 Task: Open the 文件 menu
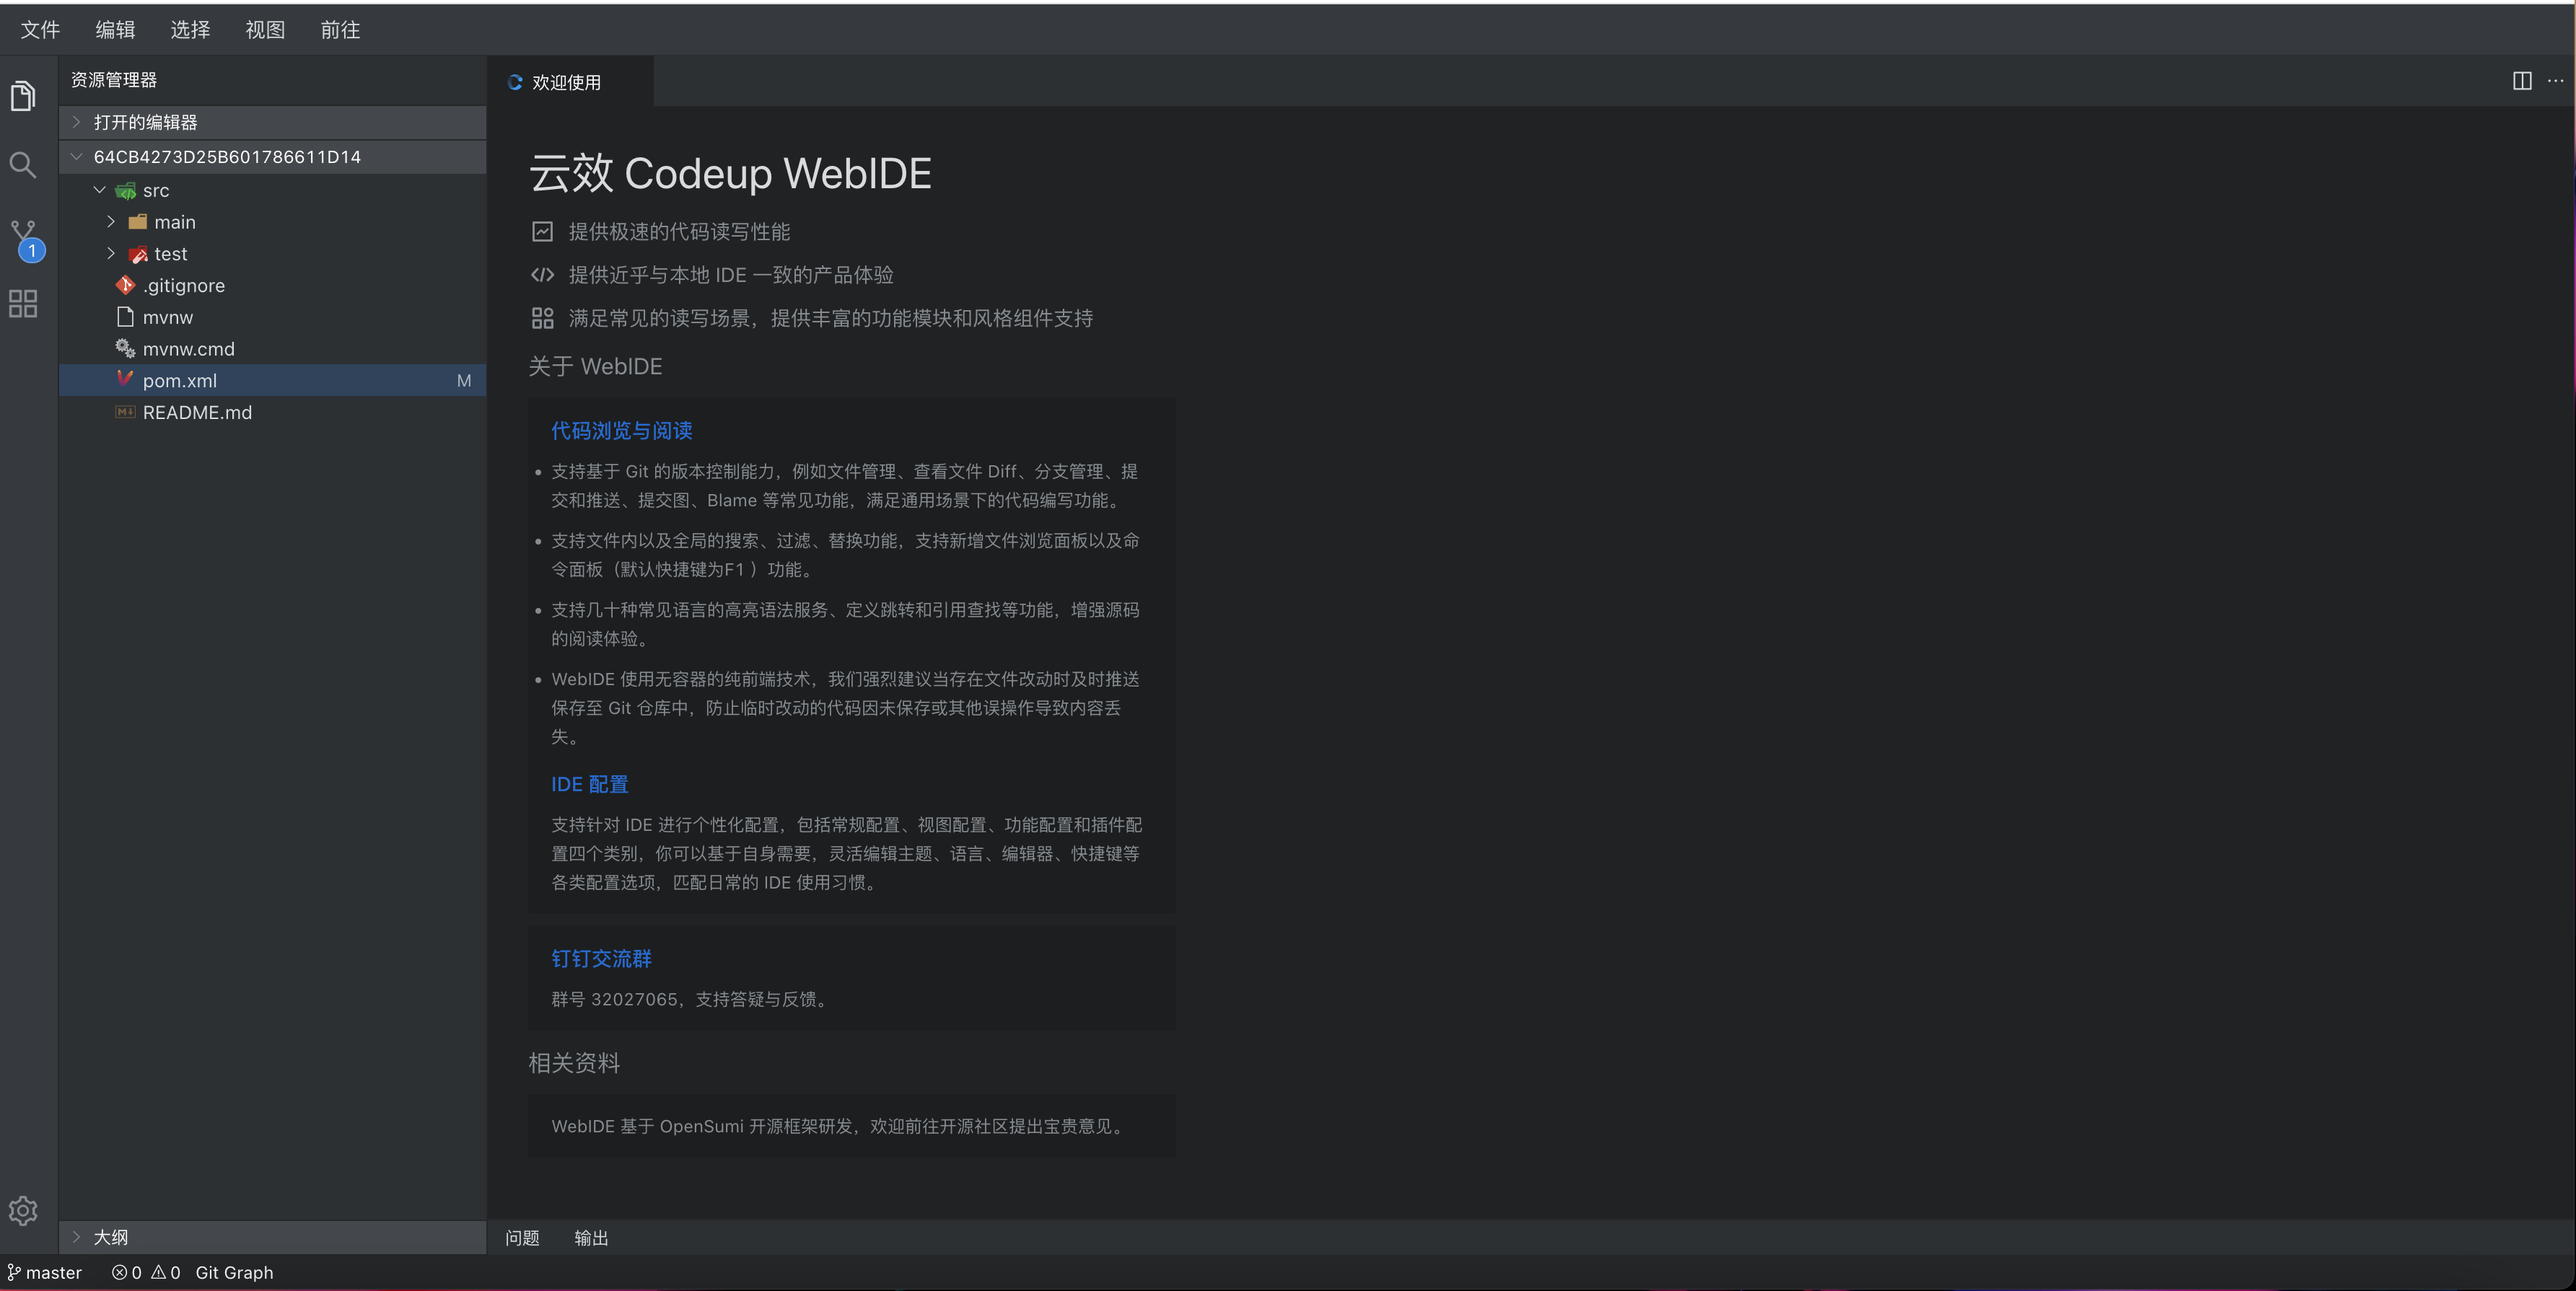click(x=40, y=30)
